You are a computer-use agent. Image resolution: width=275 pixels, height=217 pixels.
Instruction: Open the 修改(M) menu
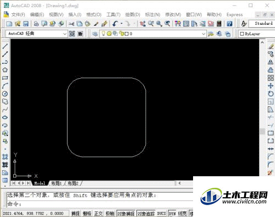(x=173, y=14)
